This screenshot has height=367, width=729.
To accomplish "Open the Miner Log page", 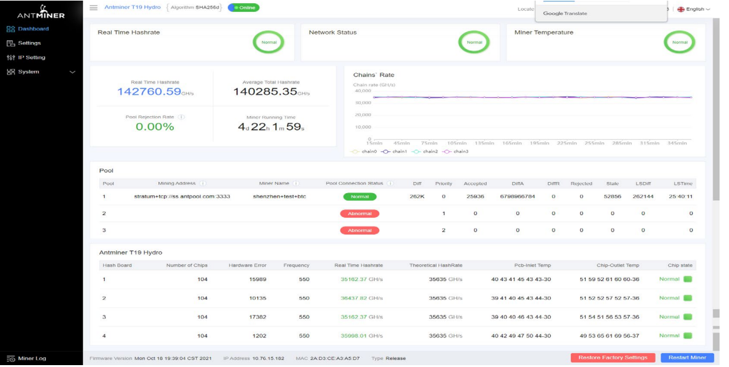I will tap(32, 359).
